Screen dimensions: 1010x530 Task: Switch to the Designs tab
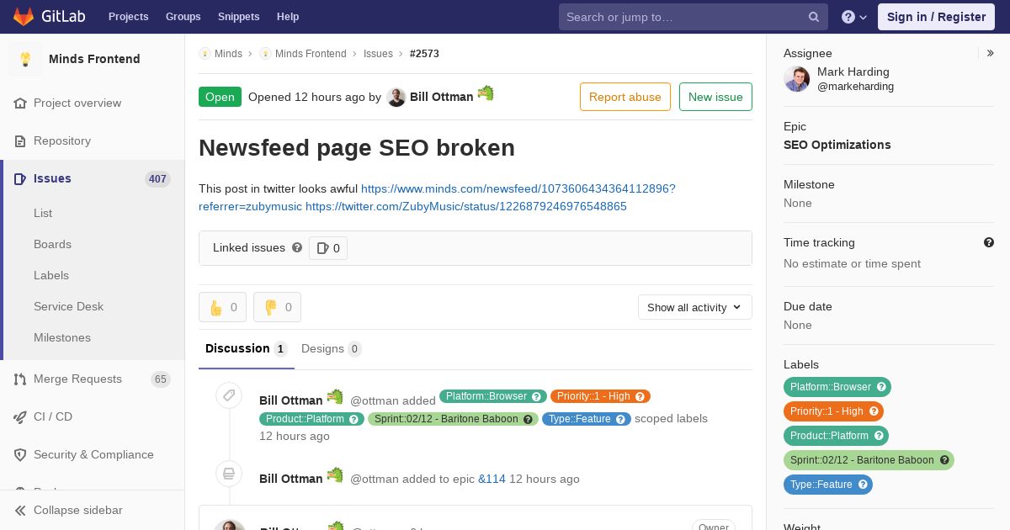331,348
